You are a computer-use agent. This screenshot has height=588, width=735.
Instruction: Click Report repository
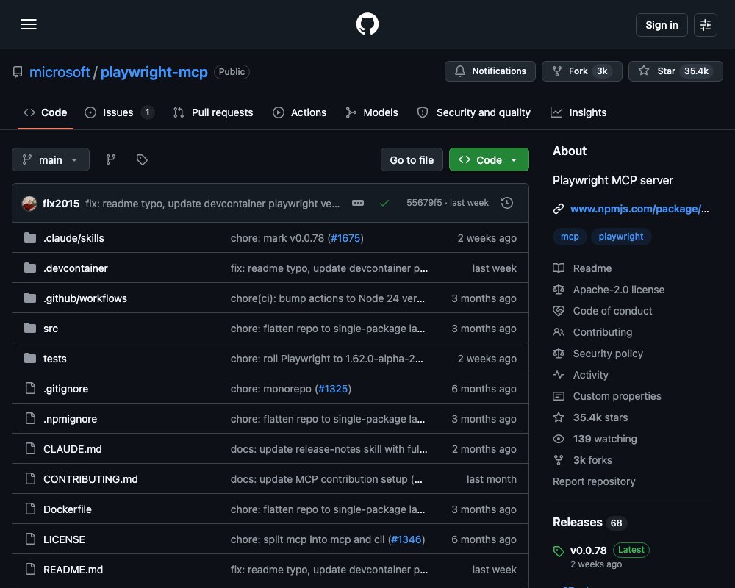[593, 481]
